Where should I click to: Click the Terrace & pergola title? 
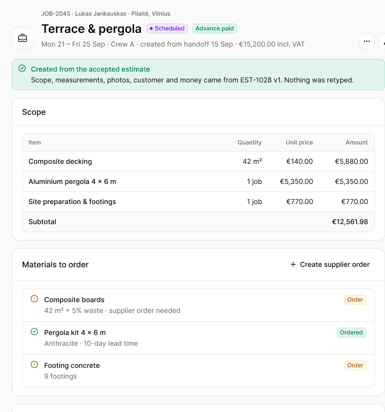click(x=91, y=28)
